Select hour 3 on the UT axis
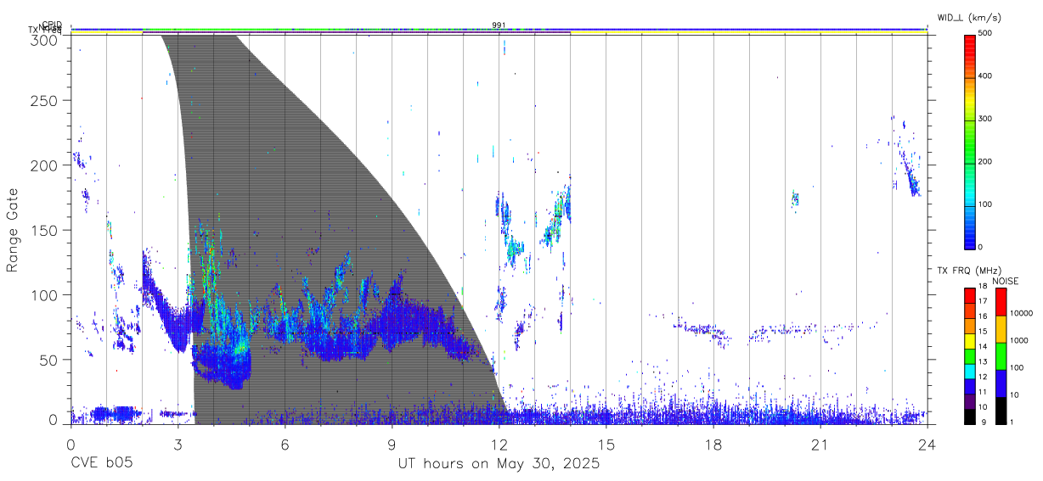This screenshot has height=481, width=1043. pos(178,445)
